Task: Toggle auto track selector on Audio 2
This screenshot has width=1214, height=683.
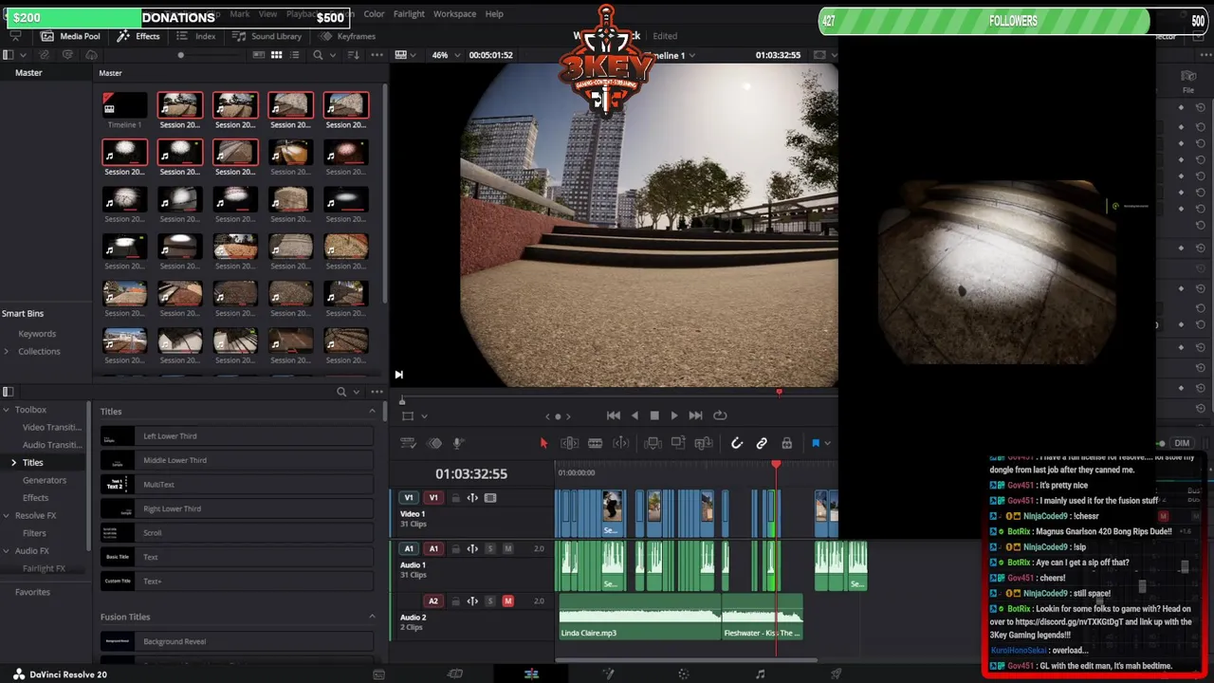Action: (x=472, y=600)
